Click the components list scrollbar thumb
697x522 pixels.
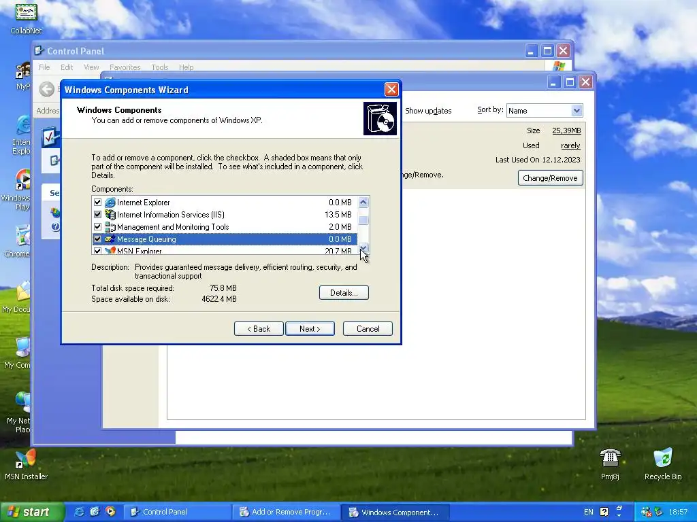[x=363, y=220]
